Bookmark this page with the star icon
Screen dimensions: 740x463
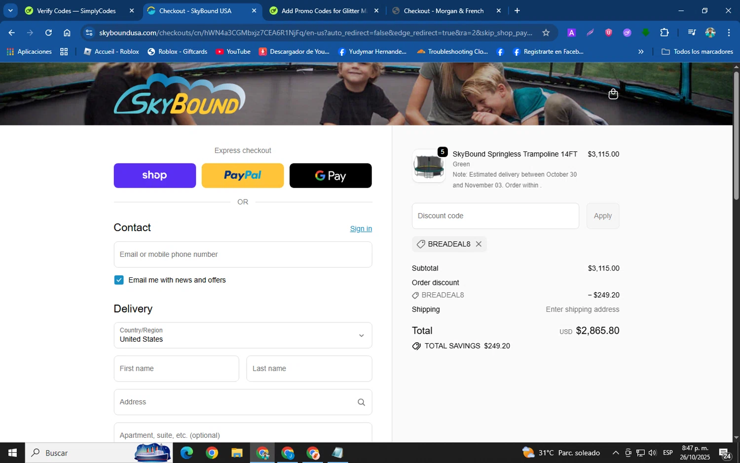pos(546,33)
